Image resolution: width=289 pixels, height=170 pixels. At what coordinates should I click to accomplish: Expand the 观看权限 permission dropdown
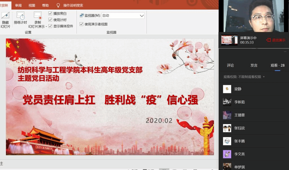tap(264, 77)
